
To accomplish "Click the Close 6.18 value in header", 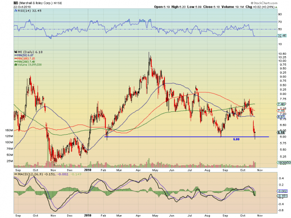I will [x=211, y=7].
